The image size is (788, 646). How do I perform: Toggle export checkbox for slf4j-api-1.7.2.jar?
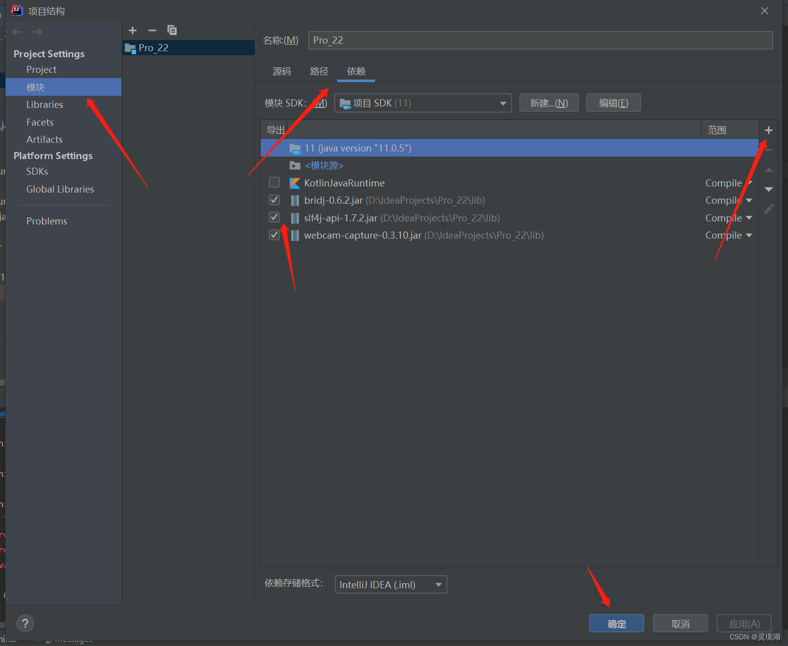pos(274,217)
